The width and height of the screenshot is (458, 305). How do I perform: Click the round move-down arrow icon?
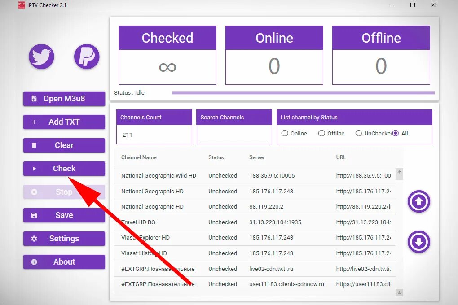tap(419, 242)
